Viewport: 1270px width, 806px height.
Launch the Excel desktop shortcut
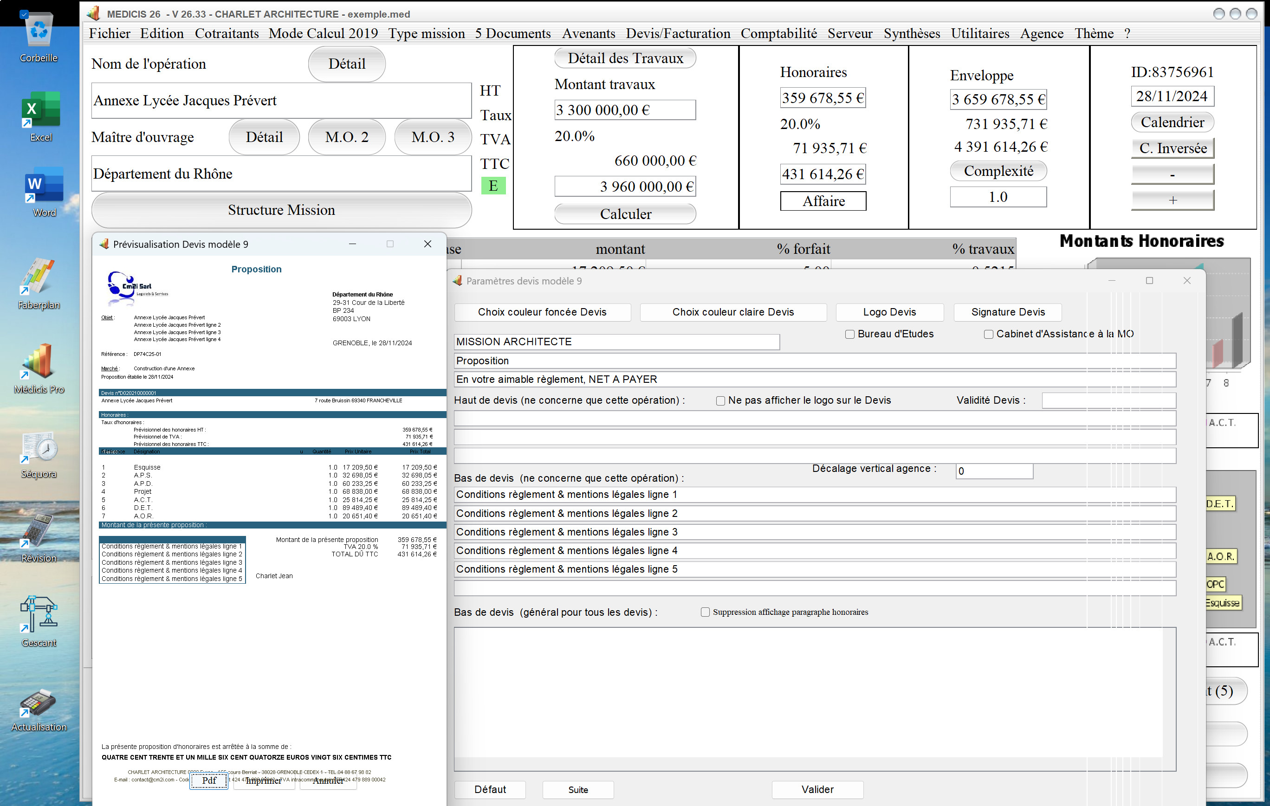pos(40,116)
